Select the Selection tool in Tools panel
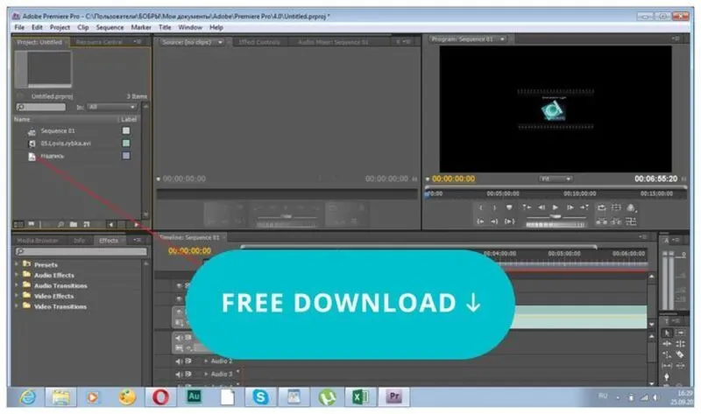 [667, 333]
